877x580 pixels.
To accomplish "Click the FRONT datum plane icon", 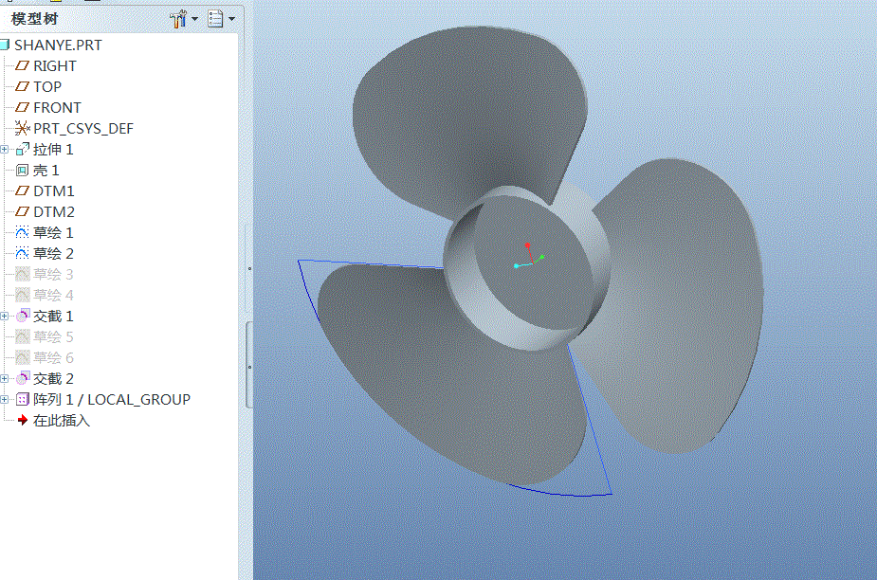I will 22,107.
